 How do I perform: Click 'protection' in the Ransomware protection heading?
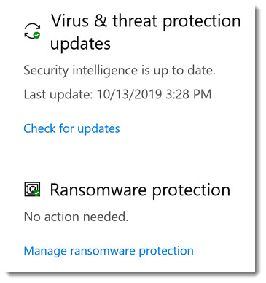coord(191,190)
